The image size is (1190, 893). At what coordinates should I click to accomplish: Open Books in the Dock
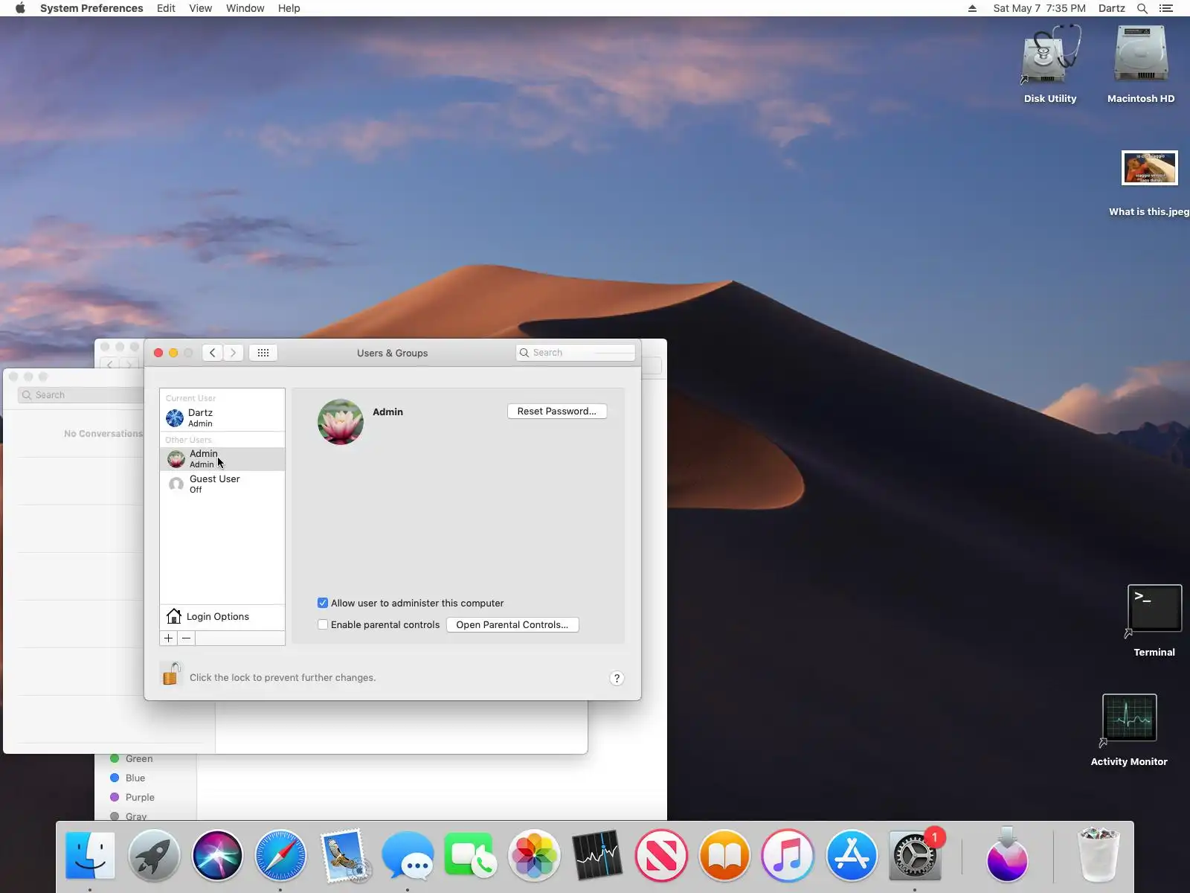[724, 856]
